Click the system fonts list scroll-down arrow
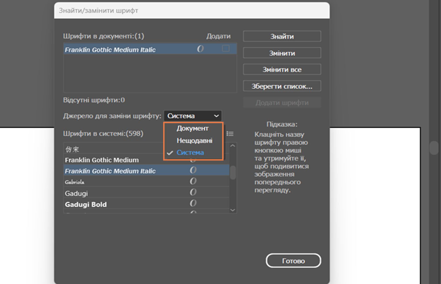The width and height of the screenshot is (441, 284). [233, 210]
